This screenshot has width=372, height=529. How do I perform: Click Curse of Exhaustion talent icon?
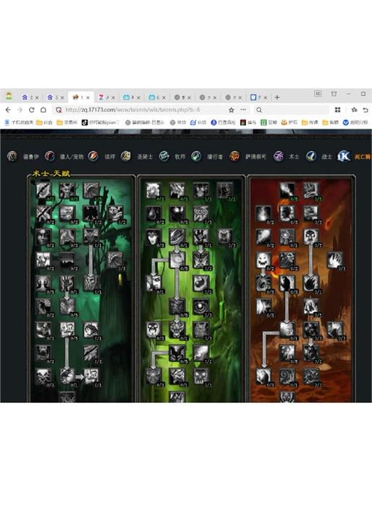(x=91, y=284)
